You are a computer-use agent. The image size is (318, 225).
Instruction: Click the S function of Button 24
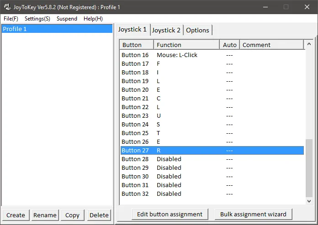158,124
